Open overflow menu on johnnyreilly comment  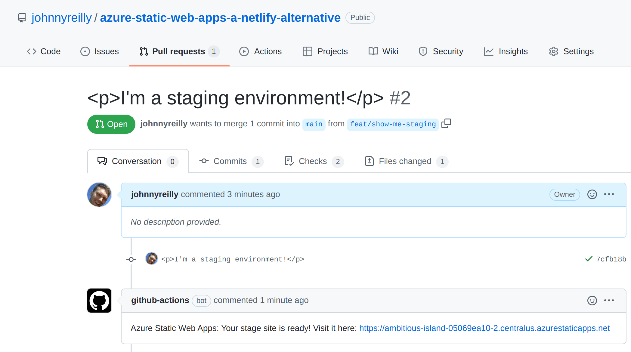click(x=609, y=194)
